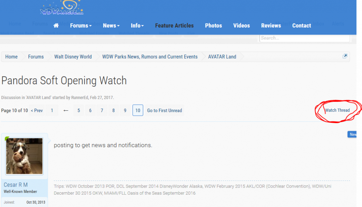Expand the News dropdown menu
Image resolution: width=362 pixels, height=207 pixels.
click(111, 26)
